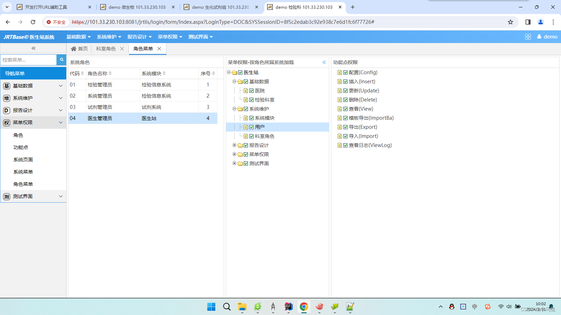The height and width of the screenshot is (315, 561).
Task: Click the browser address bar URL
Action: [x=223, y=22]
